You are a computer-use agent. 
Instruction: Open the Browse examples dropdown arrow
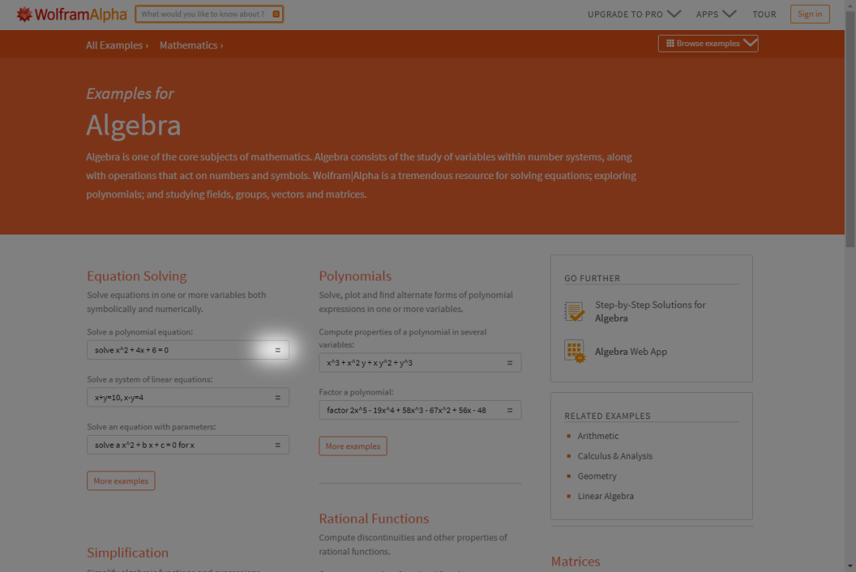coord(750,43)
